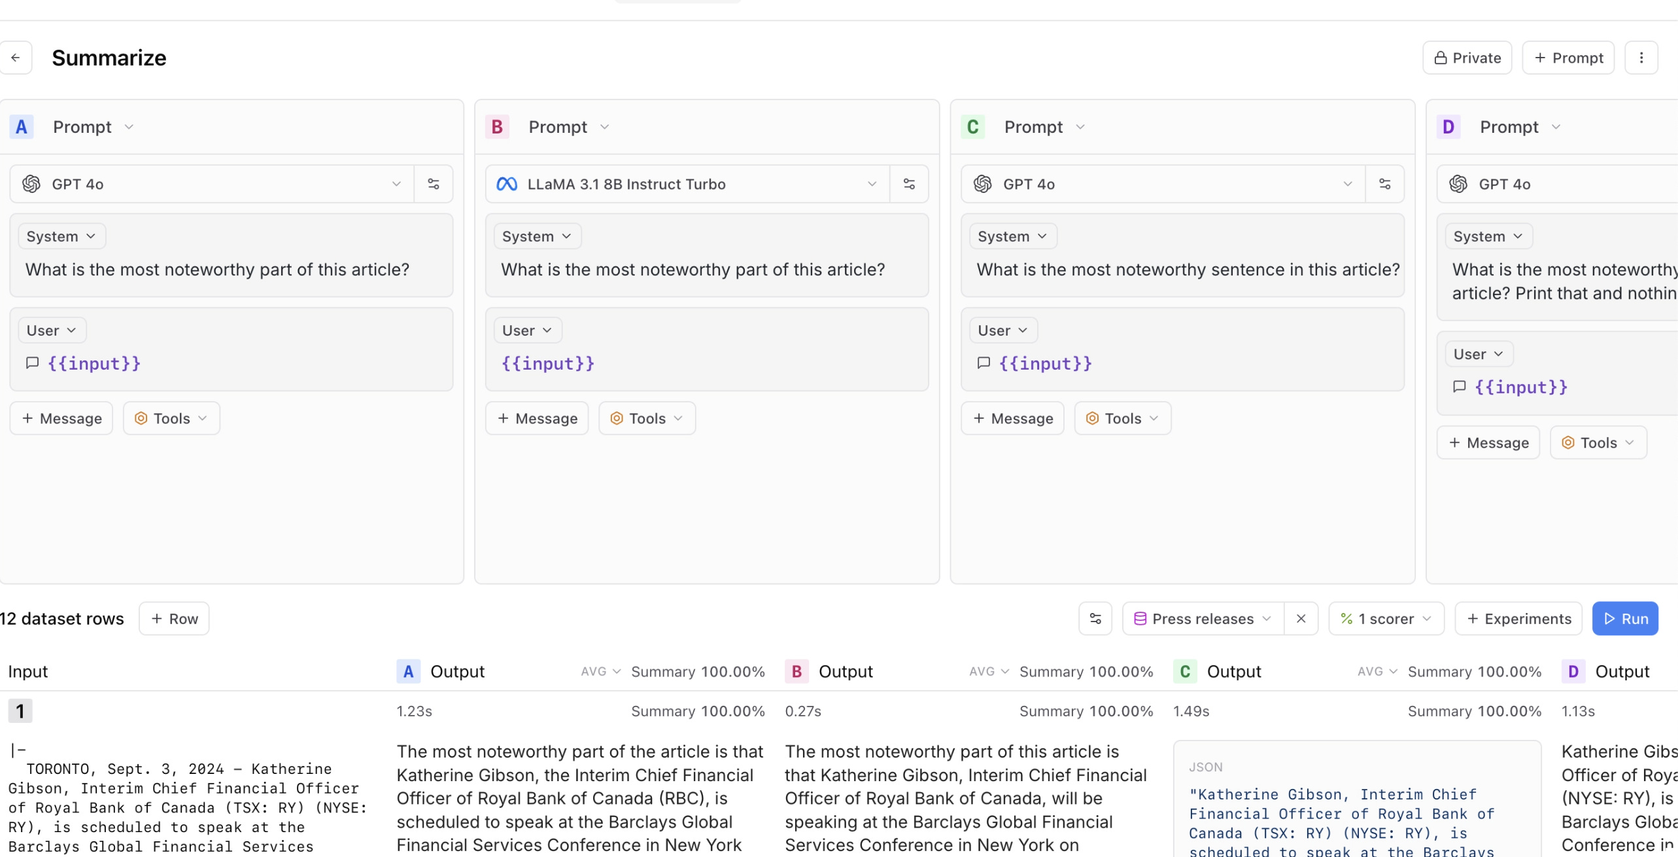Viewport: 1678px width, 857px height.
Task: Open the 1 scorer dropdown
Action: (x=1386, y=618)
